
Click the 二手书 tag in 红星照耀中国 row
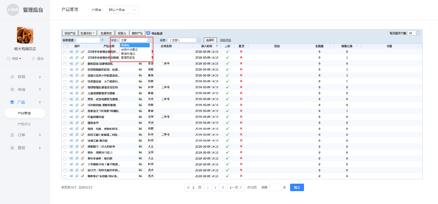[165, 117]
